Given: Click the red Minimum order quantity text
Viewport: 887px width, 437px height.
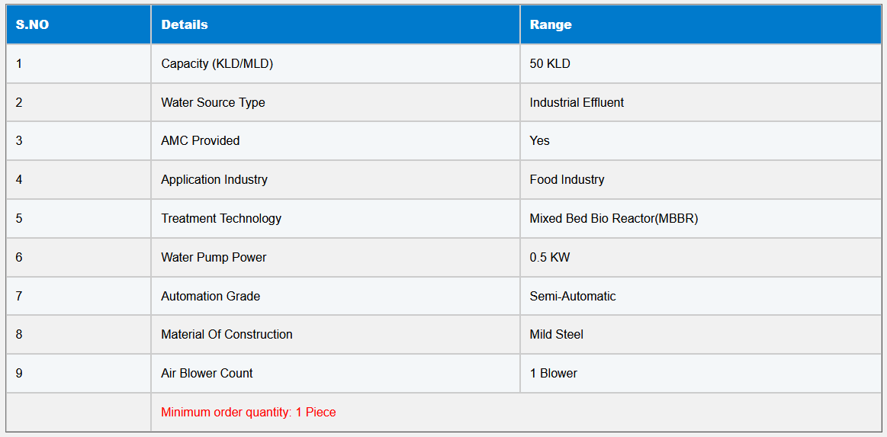Looking at the screenshot, I should [x=249, y=412].
